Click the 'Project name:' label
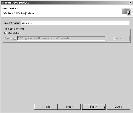This screenshot has height=113, width=133. tap(12, 23)
